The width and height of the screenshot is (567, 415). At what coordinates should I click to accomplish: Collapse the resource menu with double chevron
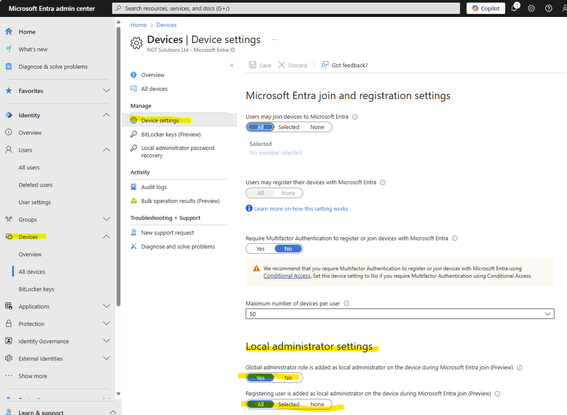(232, 65)
